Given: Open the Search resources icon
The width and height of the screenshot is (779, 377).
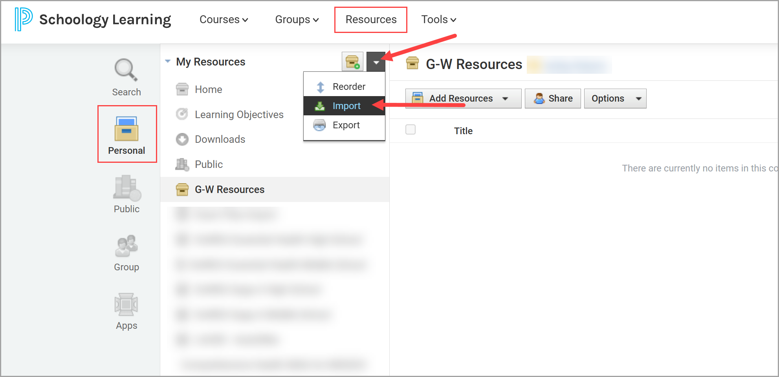Looking at the screenshot, I should point(126,70).
